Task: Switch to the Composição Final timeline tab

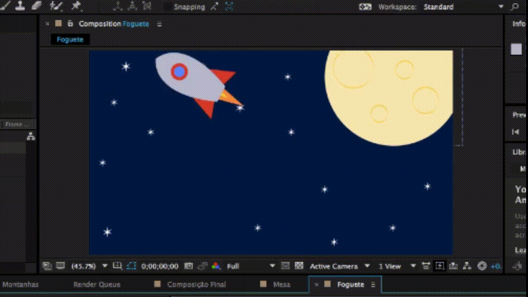Action: 196,284
